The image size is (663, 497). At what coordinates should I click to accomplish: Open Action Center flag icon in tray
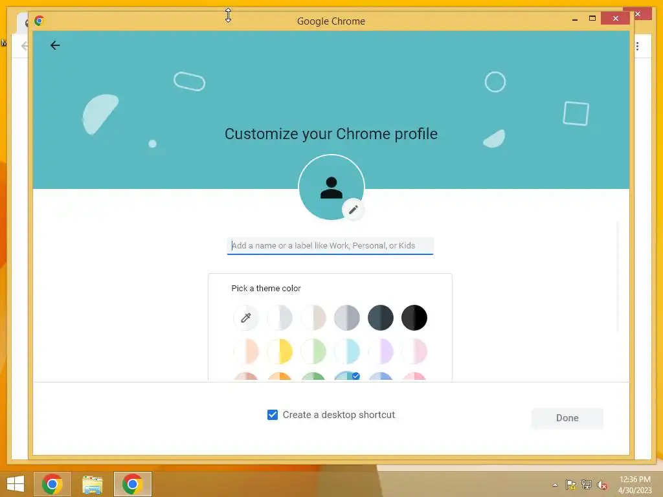[571, 485]
